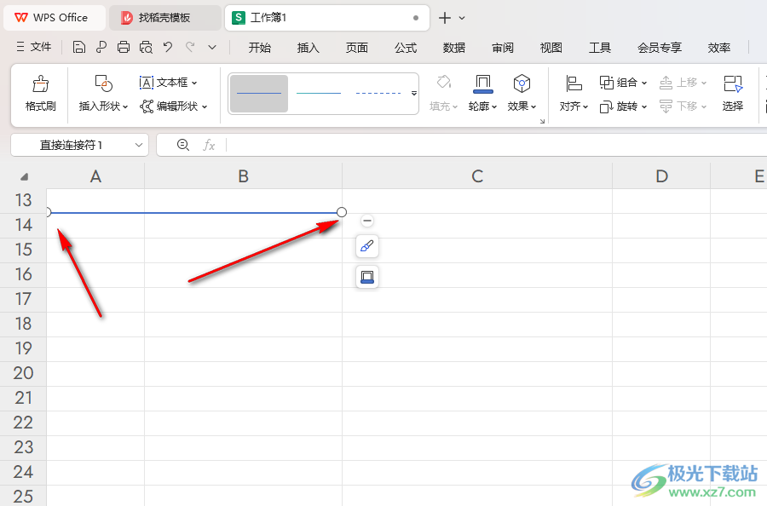Image resolution: width=767 pixels, height=506 pixels.
Task: Select the dashed blue line style thumbnail
Action: click(x=378, y=94)
